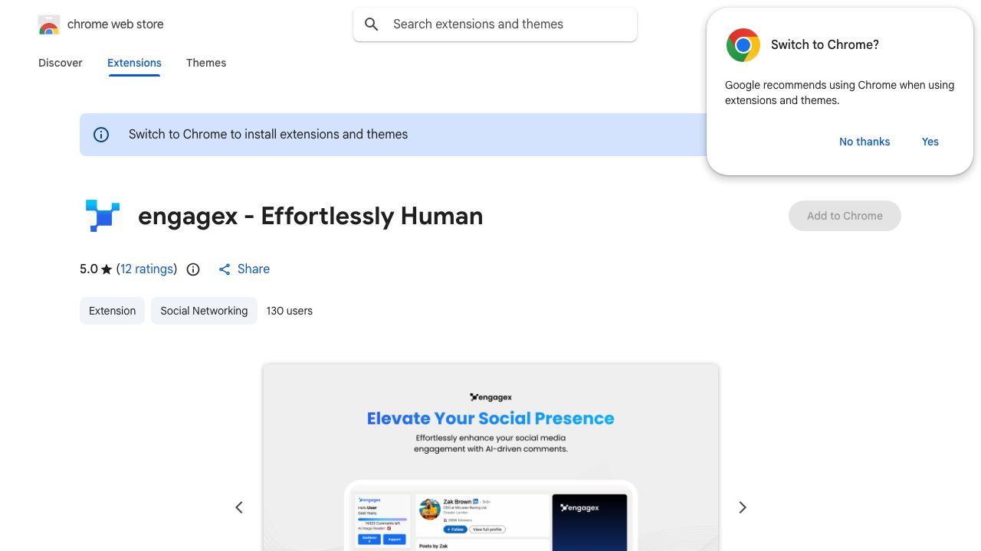Click the Switch to Chrome banner message

point(268,135)
